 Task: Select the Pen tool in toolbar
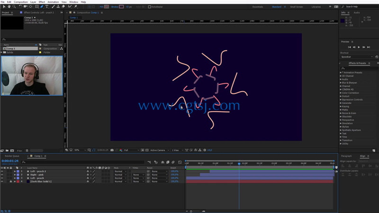pyautogui.click(x=42, y=7)
